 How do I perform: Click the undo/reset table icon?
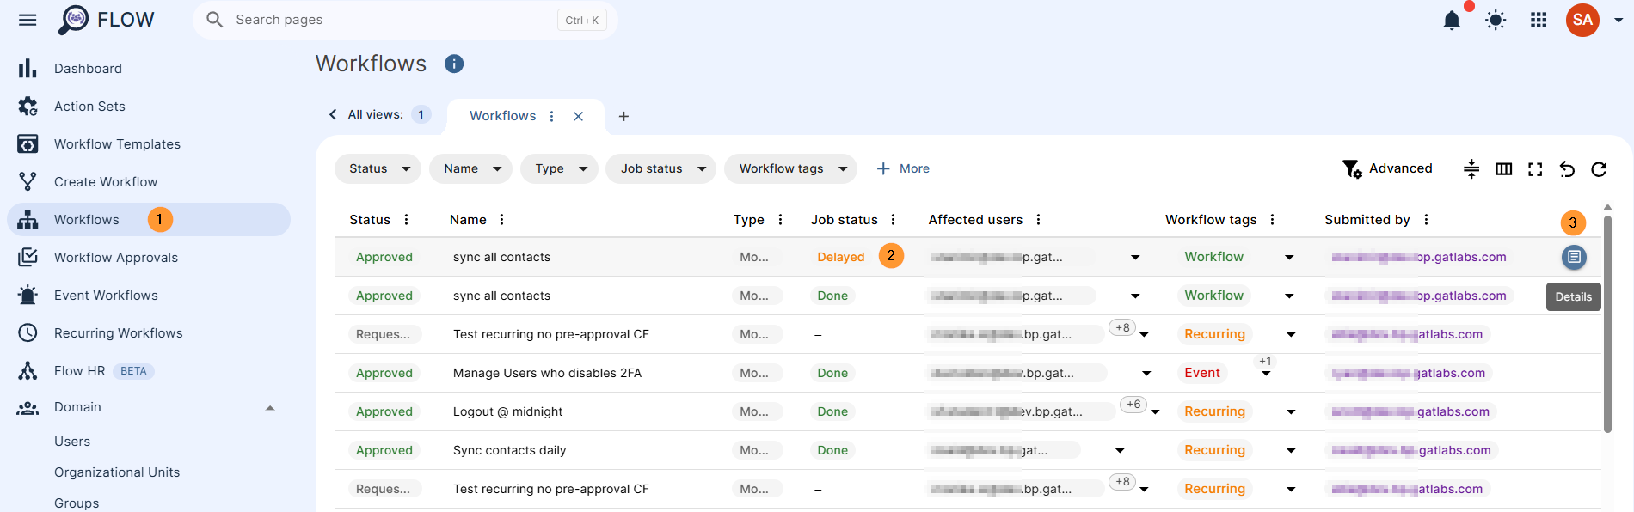1567,169
